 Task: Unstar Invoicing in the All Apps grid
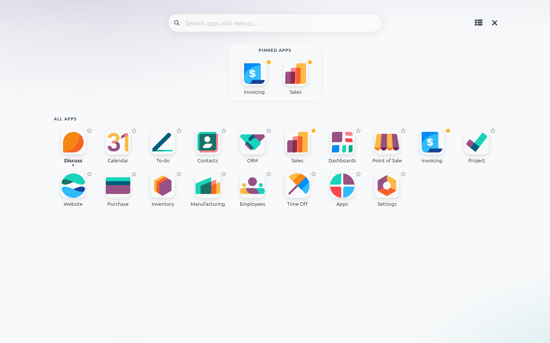pos(448,131)
